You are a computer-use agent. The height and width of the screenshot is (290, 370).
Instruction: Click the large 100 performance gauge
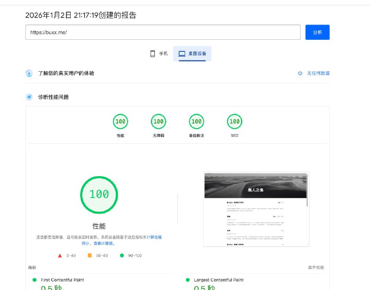(x=99, y=194)
